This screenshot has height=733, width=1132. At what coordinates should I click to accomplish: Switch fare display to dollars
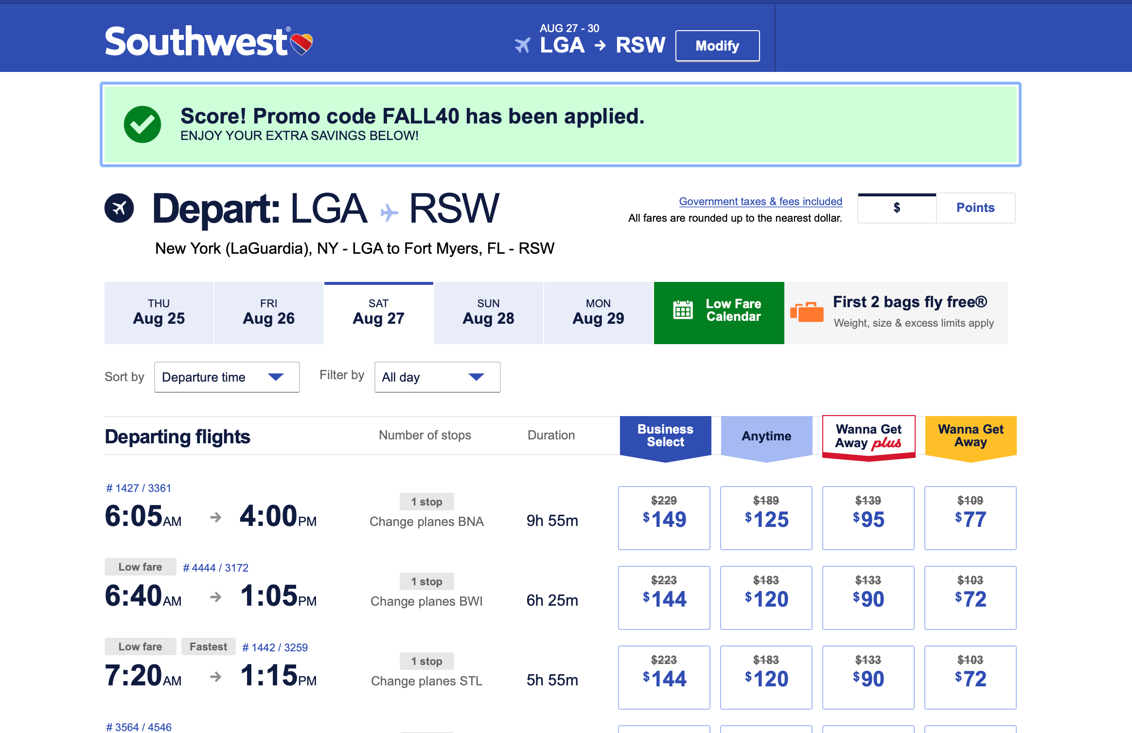click(x=897, y=208)
